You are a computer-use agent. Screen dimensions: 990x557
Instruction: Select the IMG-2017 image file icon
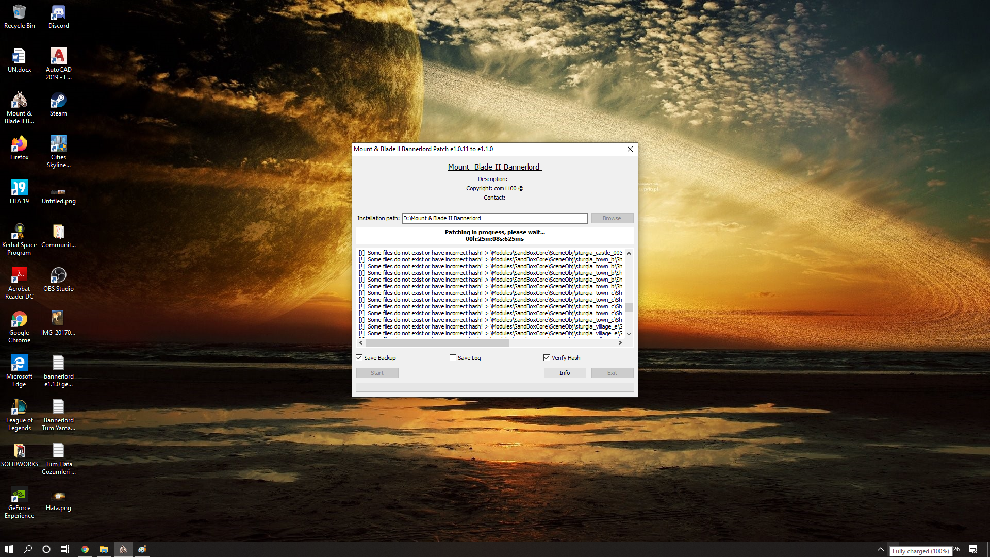58,323
